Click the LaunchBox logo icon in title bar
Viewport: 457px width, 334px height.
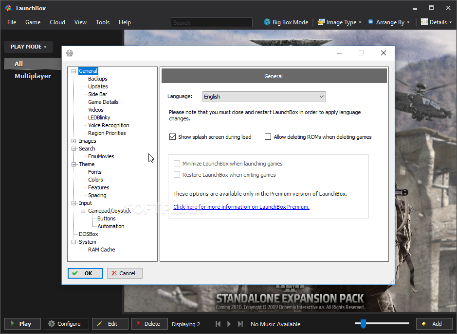[x=8, y=8]
